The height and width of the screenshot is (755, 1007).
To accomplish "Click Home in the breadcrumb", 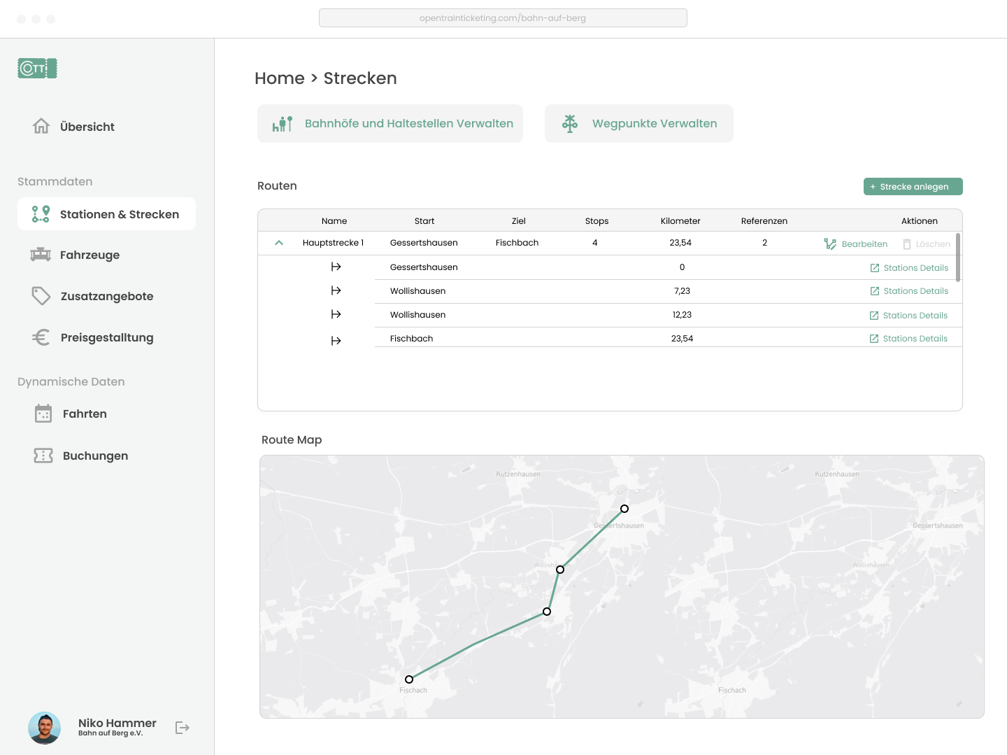I will (x=280, y=78).
